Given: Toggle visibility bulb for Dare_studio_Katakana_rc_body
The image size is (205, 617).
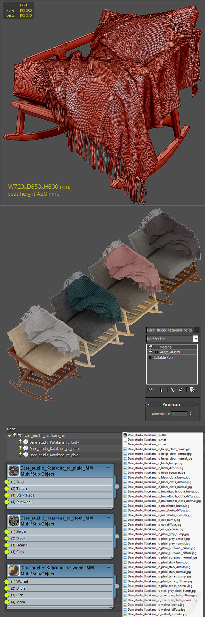Looking at the screenshot, I should 21,442.
